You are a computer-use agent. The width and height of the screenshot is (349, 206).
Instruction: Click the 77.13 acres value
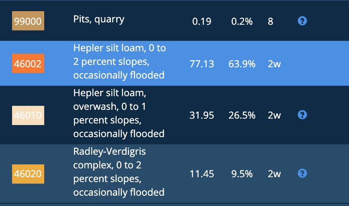pos(202,64)
